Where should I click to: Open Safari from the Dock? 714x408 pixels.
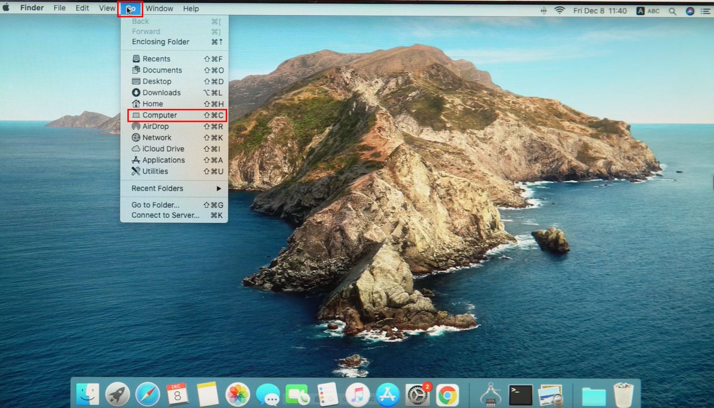click(x=147, y=395)
